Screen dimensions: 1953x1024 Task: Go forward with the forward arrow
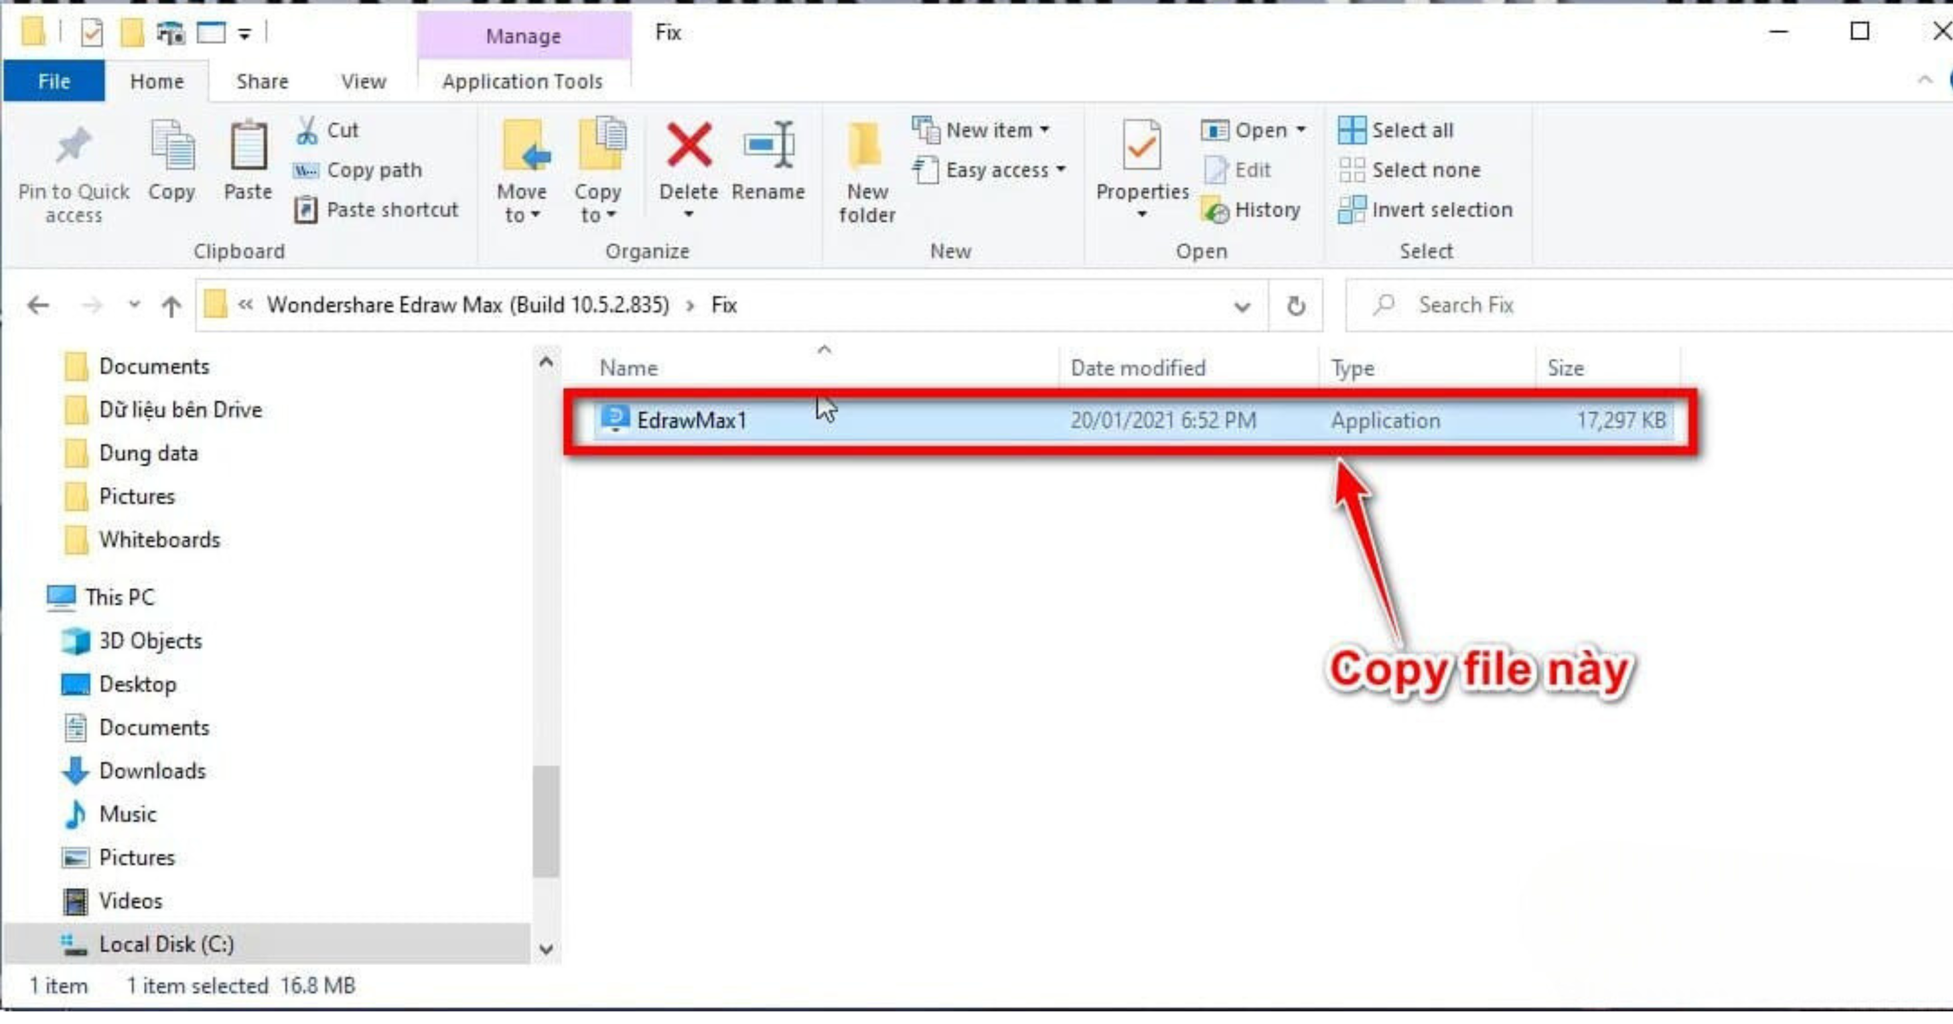(92, 305)
